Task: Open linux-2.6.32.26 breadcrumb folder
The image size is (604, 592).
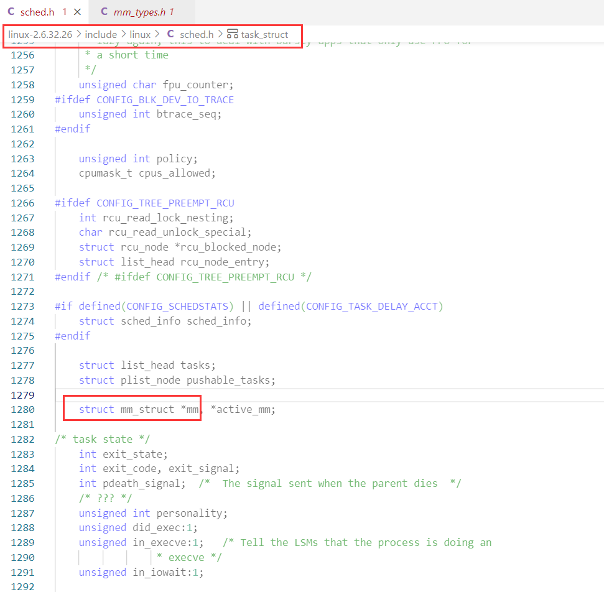Action: click(40, 35)
